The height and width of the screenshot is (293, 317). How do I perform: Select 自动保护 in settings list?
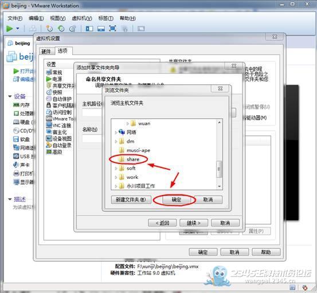59,99
